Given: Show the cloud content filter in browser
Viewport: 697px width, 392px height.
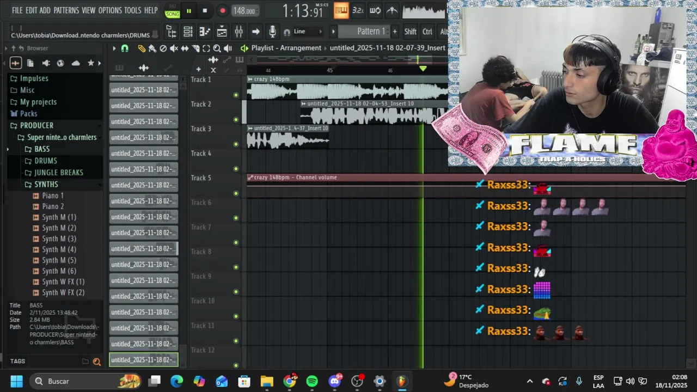Looking at the screenshot, I should [76, 63].
